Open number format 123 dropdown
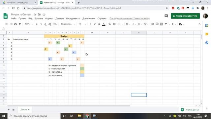211x119 pixels. click(55, 24)
